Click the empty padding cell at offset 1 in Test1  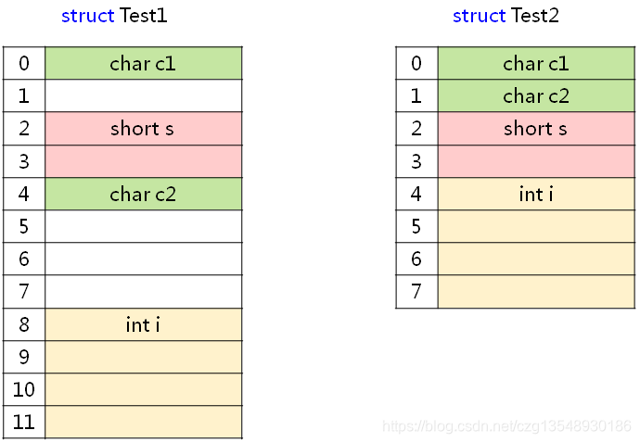(x=144, y=95)
